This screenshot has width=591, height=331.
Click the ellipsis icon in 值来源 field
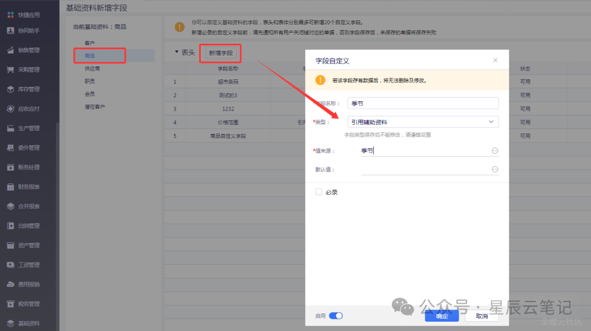(495, 150)
